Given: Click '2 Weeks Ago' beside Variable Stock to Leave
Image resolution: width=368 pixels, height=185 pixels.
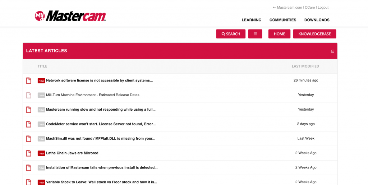Looking at the screenshot, I should [306, 182].
